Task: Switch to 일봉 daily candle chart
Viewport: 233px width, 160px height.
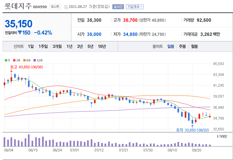Action: (x=171, y=47)
